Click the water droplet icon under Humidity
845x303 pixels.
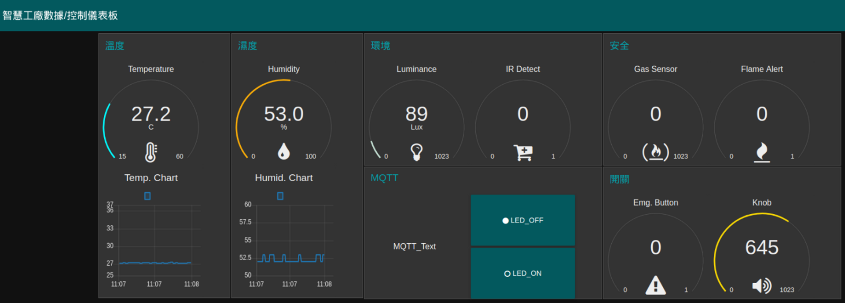(x=284, y=151)
